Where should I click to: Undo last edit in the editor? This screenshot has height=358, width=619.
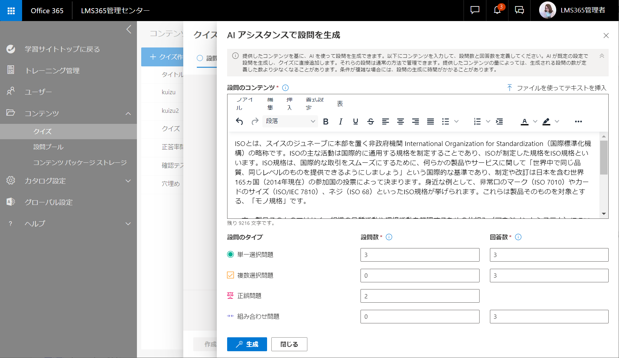click(239, 121)
